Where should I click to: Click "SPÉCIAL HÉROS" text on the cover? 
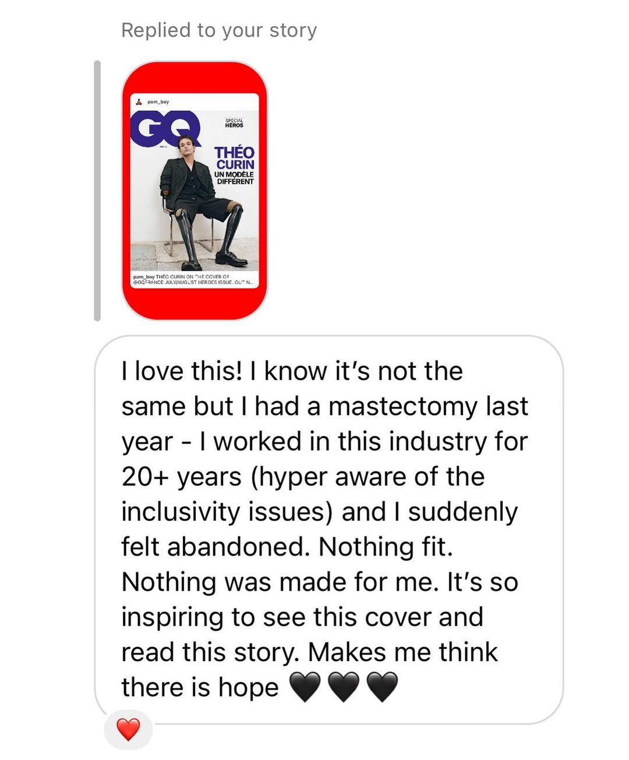coord(234,123)
